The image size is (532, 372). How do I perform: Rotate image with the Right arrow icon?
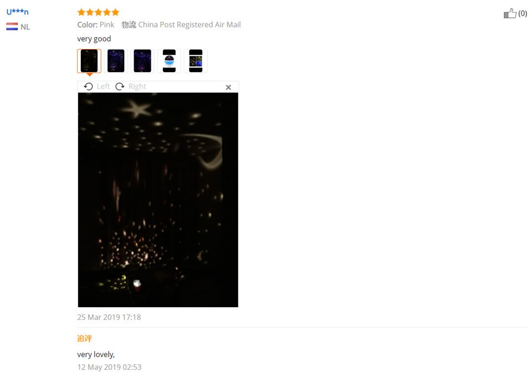120,86
